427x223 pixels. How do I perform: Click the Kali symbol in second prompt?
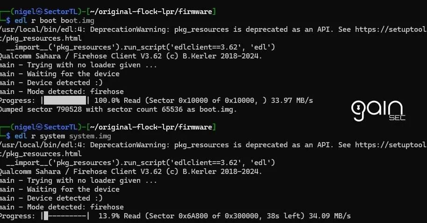40,127
